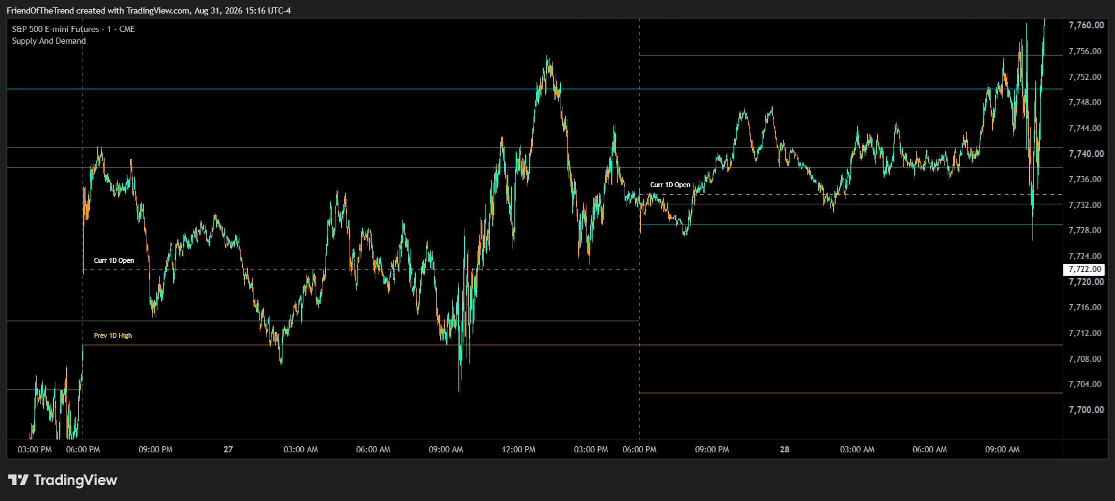The width and height of the screenshot is (1115, 501).
Task: Click the 7,704.00 price axis label
Action: 1086,384
